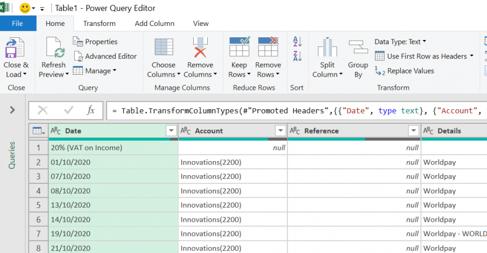Switch to the Transform tab
The image size is (487, 253).
[100, 23]
